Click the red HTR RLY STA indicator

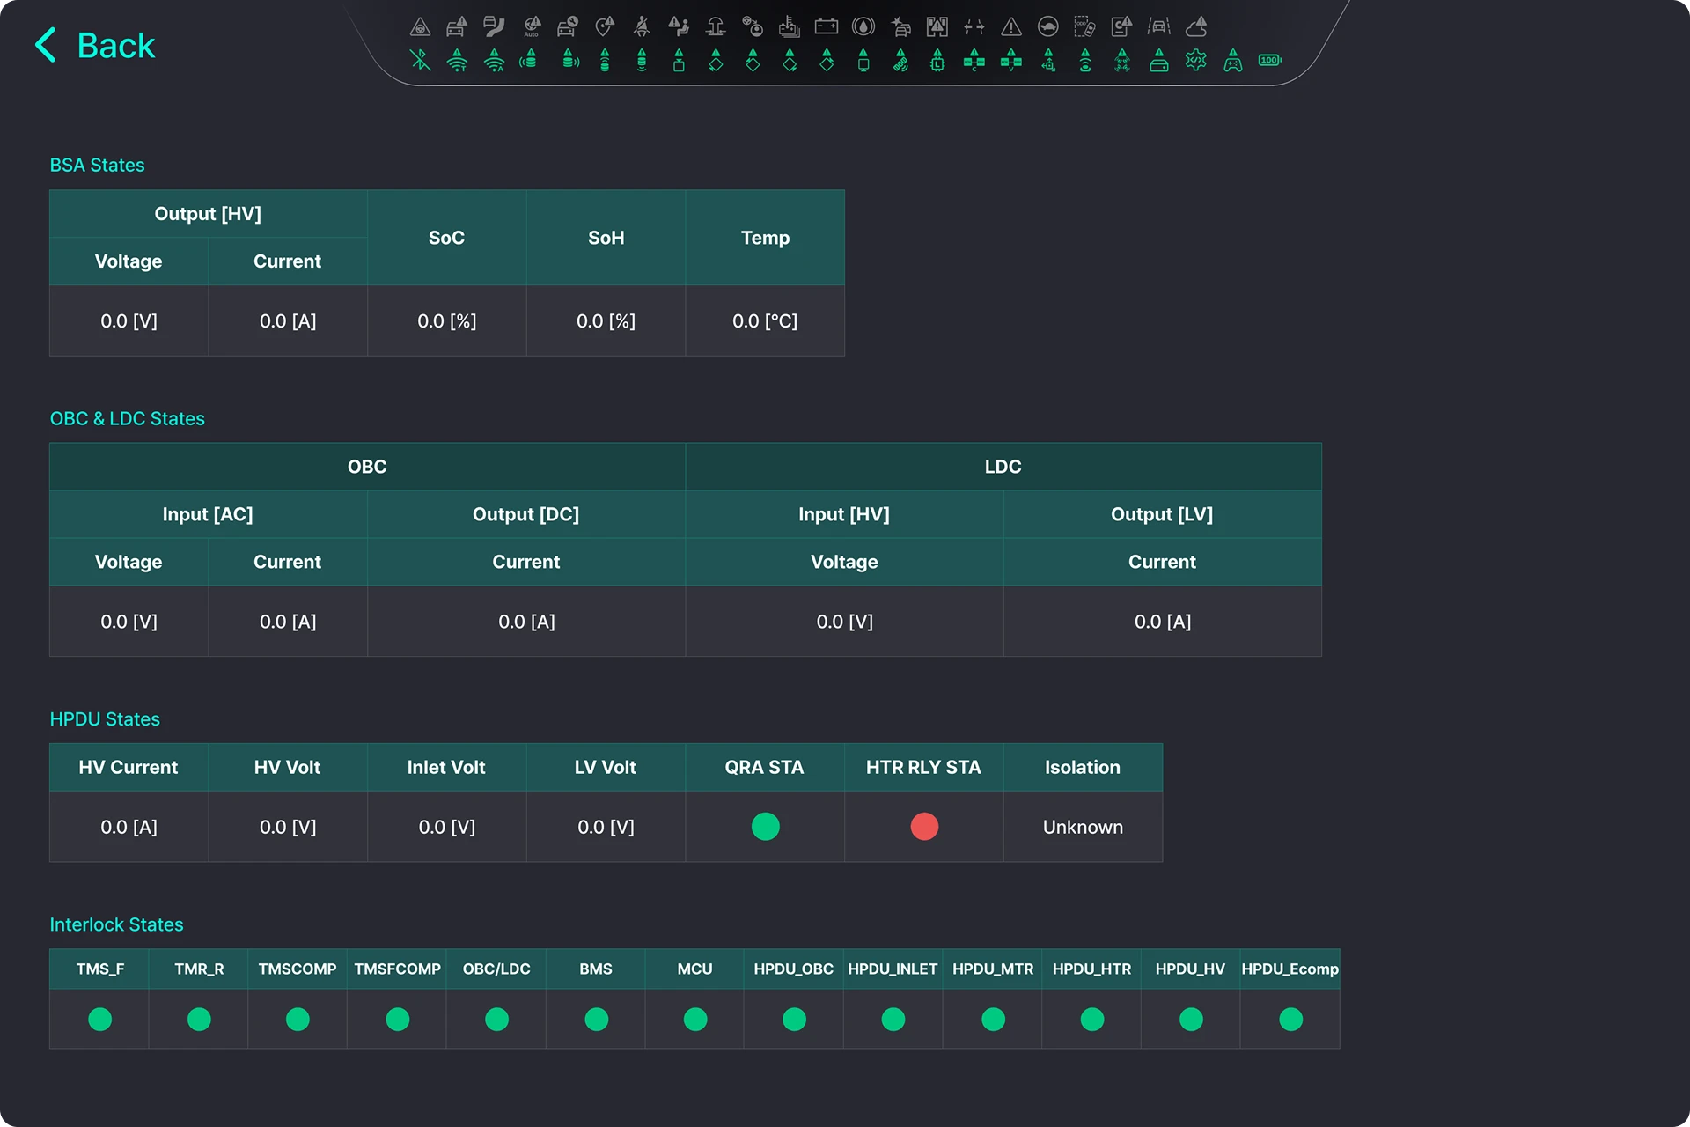pos(924,826)
